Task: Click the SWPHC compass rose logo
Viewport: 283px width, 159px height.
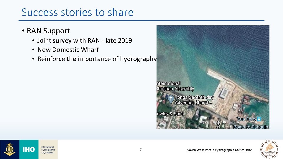Action: (x=270, y=150)
